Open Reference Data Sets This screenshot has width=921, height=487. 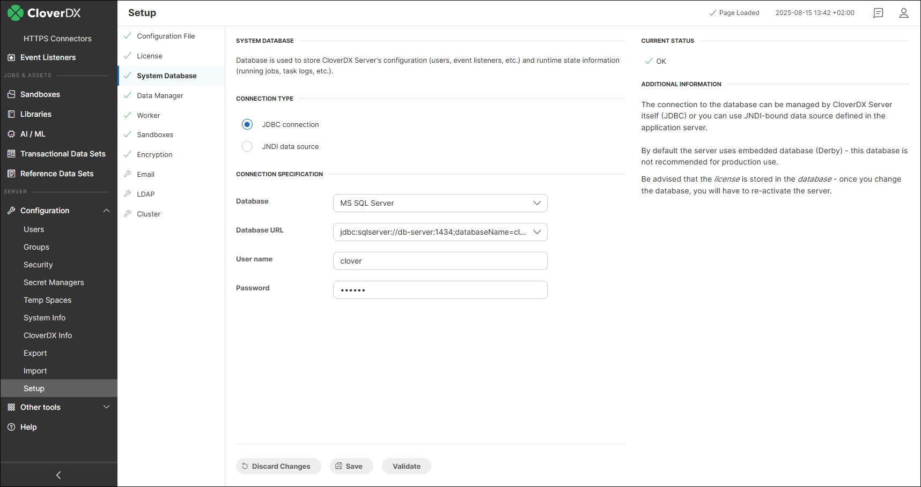(57, 173)
